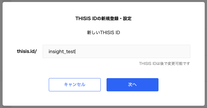Viewport: 207px width, 108px height.
Task: Click the dimmed backdrop left of the dialog
Action: pos(1,54)
